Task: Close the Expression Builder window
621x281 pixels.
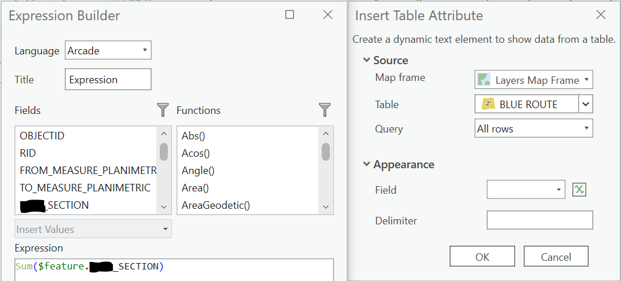Action: [x=328, y=15]
